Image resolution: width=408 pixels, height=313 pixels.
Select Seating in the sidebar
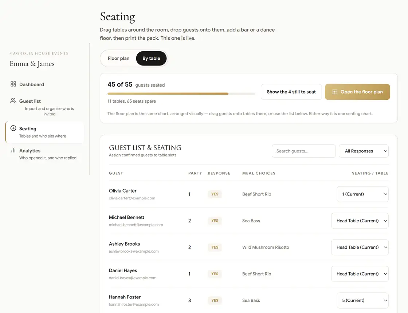(45, 132)
